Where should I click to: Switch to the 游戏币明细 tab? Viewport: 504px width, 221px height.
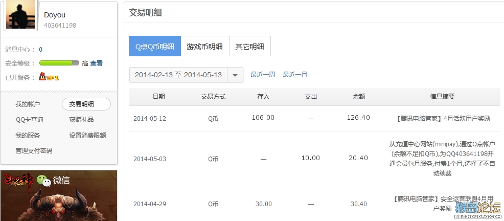pyautogui.click(x=205, y=47)
